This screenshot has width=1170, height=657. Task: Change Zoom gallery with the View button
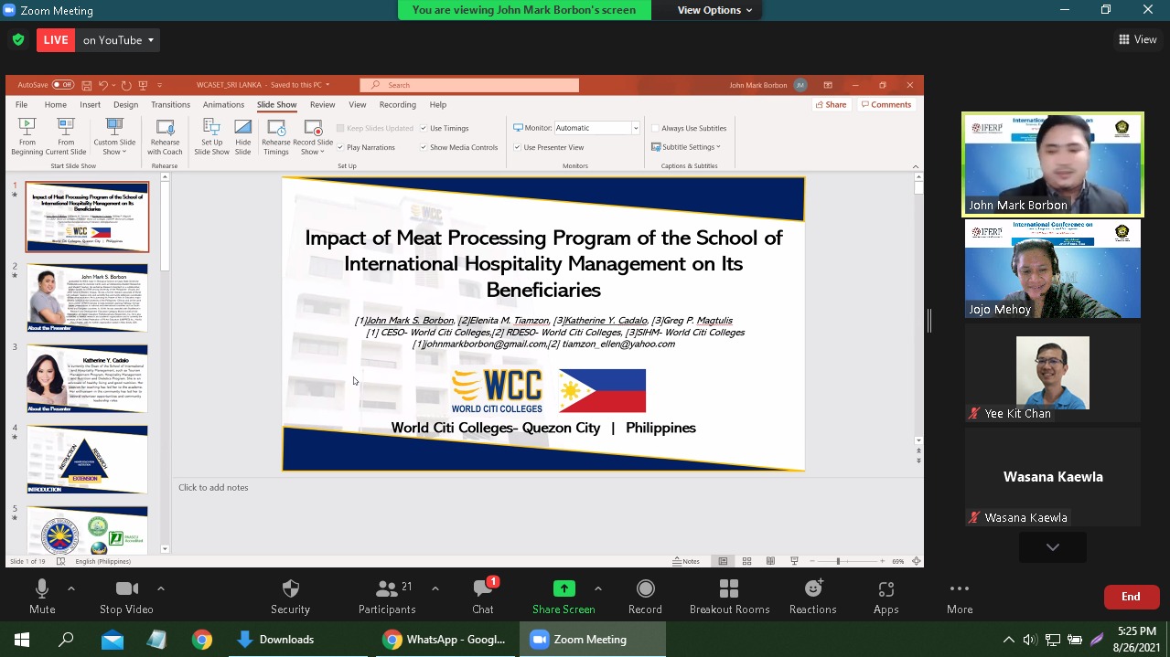point(1138,40)
